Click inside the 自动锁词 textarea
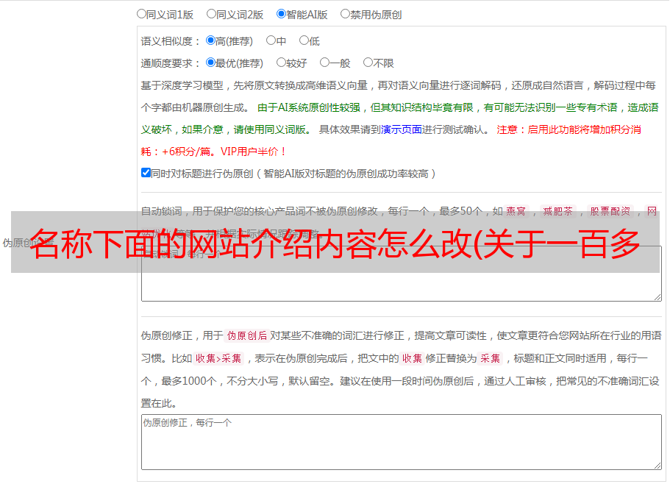Screen dimensions: 670x484 coord(402,274)
